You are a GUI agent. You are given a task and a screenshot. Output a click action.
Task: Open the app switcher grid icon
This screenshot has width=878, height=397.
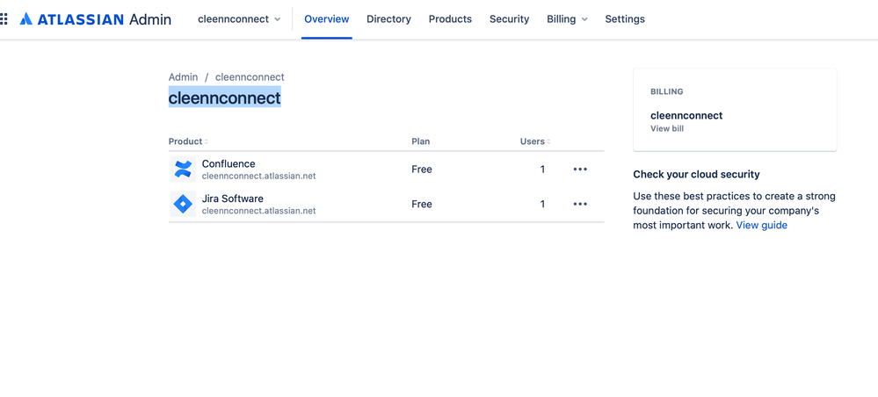click(x=4, y=18)
